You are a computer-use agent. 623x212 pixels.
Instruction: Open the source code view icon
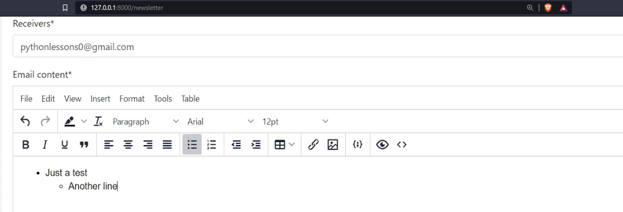401,145
